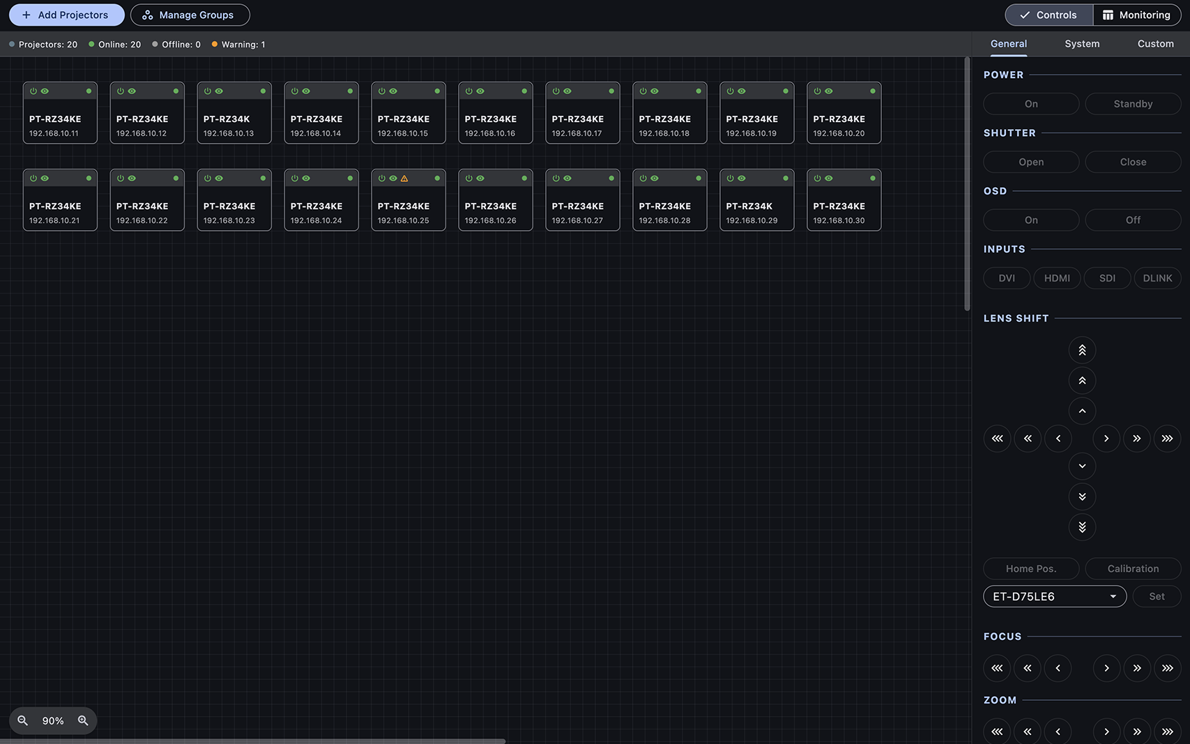The width and height of the screenshot is (1190, 744).
Task: Select DVI input
Action: (1007, 278)
